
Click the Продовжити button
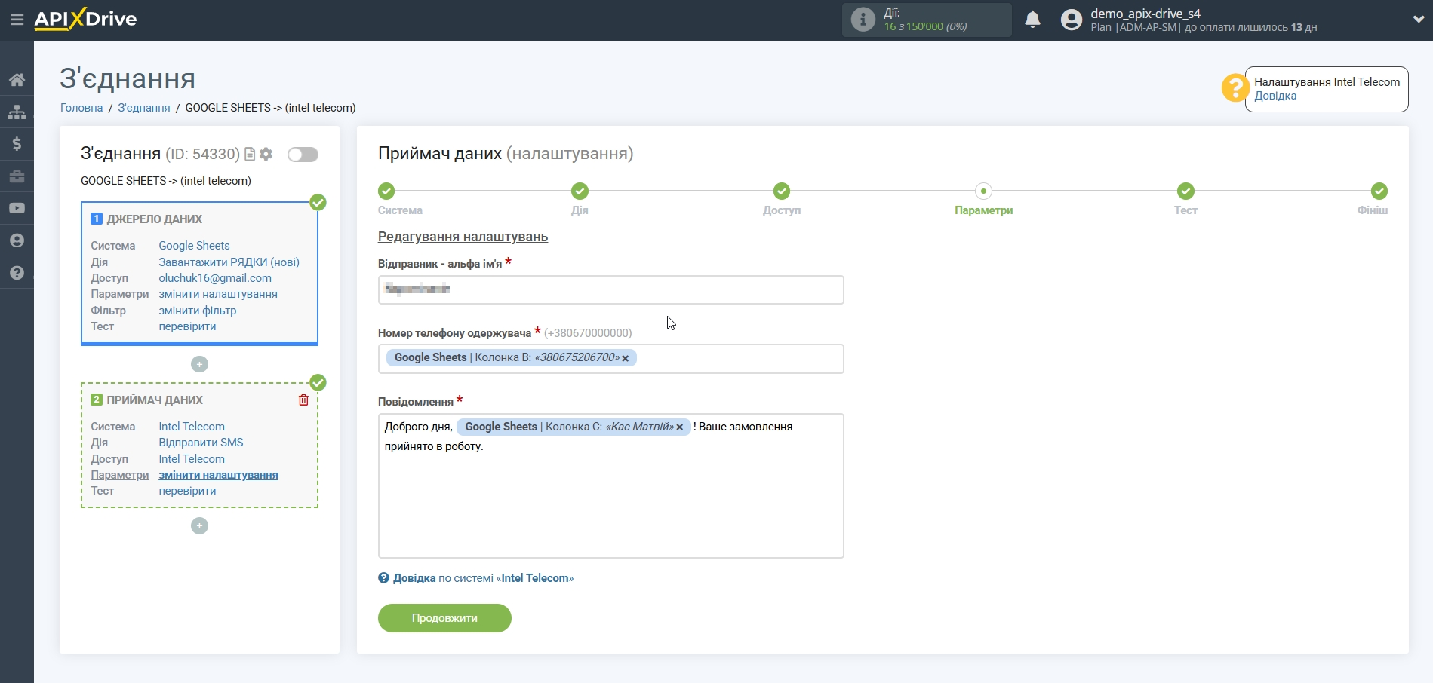coord(444,618)
